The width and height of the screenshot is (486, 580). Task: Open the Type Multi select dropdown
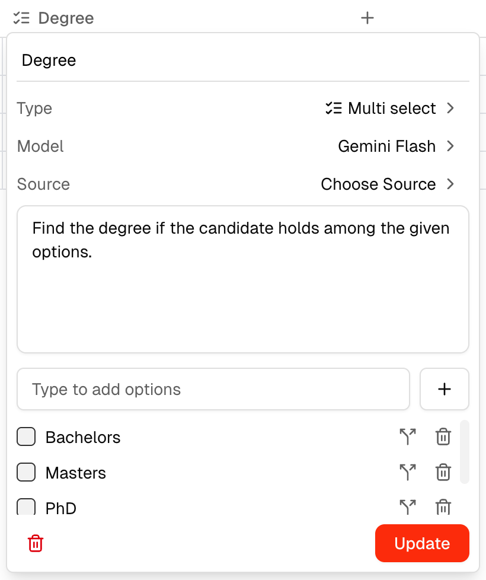tap(389, 108)
